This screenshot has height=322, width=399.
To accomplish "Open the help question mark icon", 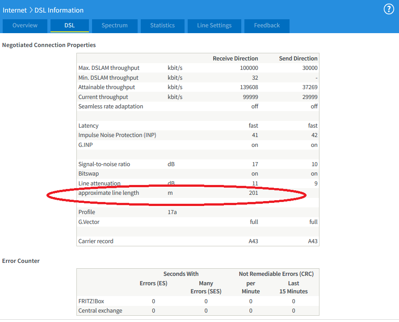I will point(389,9).
